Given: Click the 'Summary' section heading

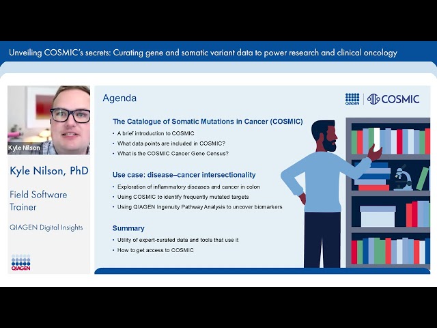Looking at the screenshot, I should click(x=128, y=228).
